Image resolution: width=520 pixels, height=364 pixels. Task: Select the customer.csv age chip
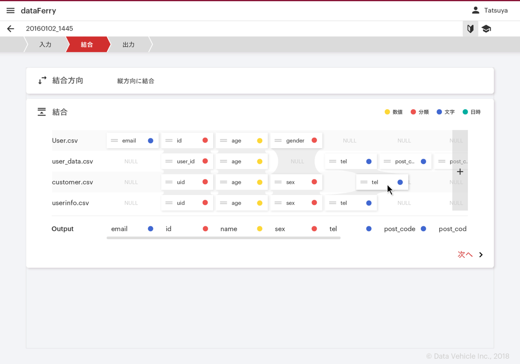point(242,182)
